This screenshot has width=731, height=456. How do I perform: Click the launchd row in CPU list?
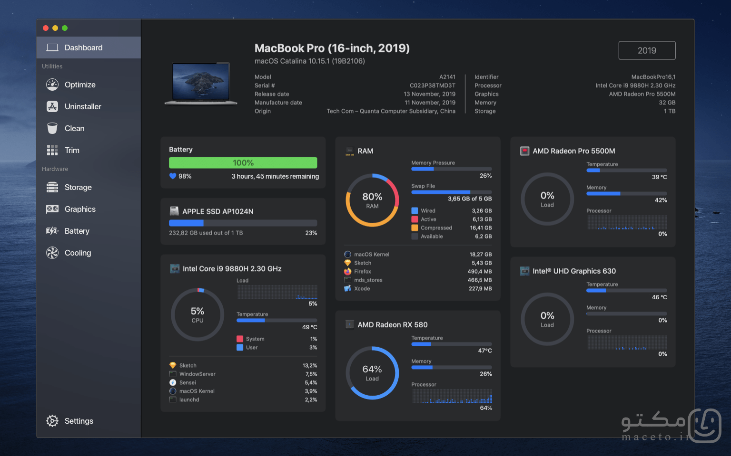(243, 400)
